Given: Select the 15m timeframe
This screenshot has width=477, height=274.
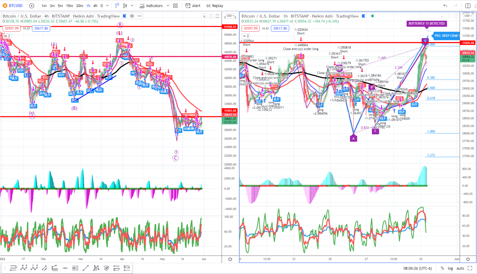Looking at the screenshot, I should click(70, 6).
